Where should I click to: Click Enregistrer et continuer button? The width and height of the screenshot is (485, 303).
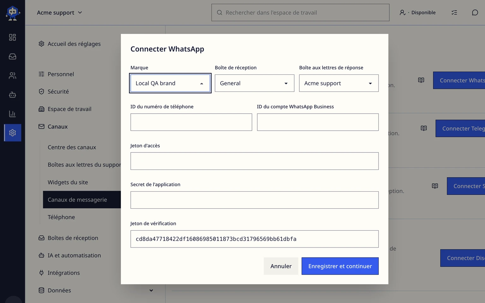[x=340, y=266]
